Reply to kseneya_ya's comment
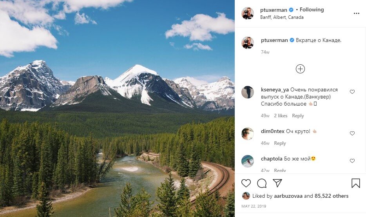The image size is (366, 217). 298,116
